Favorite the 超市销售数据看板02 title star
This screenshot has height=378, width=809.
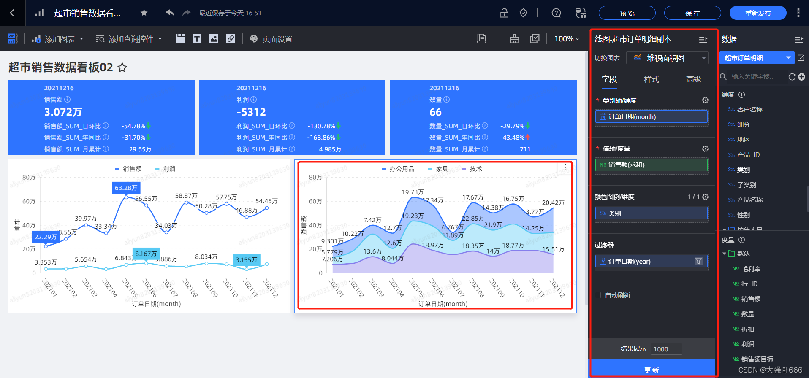pos(122,67)
